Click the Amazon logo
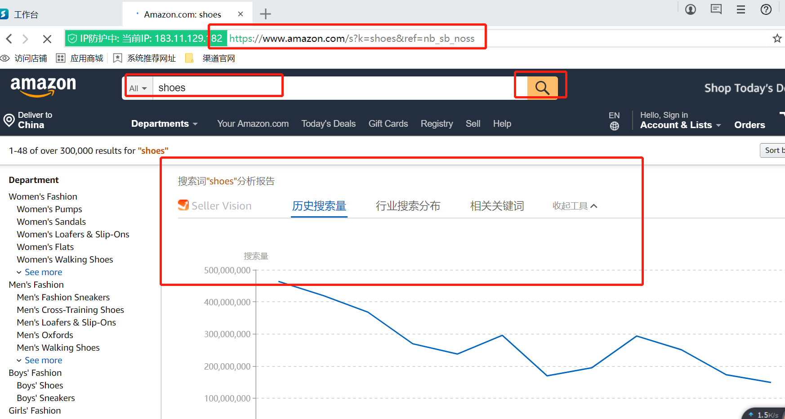This screenshot has height=419, width=785. (x=43, y=86)
